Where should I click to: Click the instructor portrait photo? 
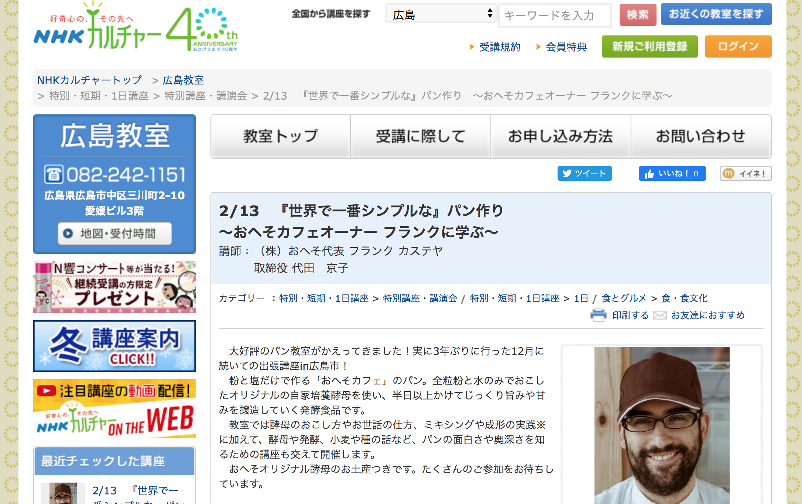click(662, 425)
